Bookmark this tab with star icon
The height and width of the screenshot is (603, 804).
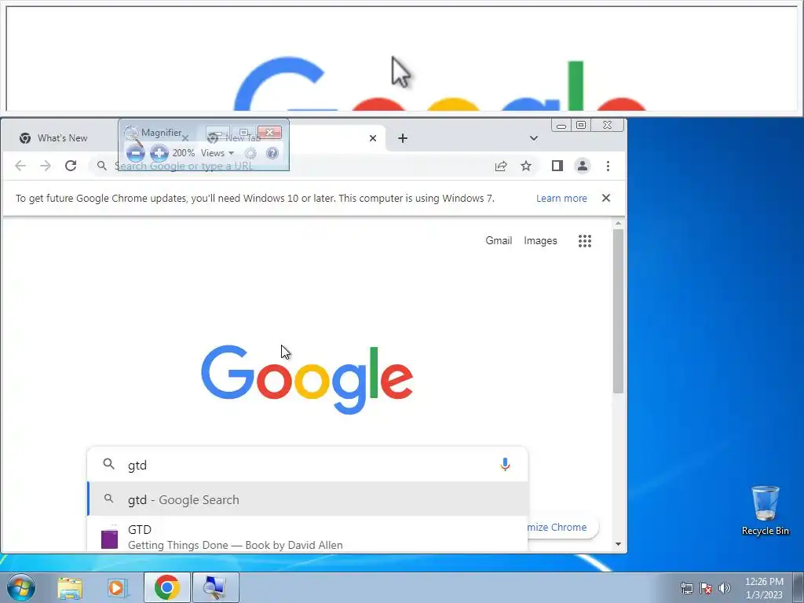tap(526, 166)
